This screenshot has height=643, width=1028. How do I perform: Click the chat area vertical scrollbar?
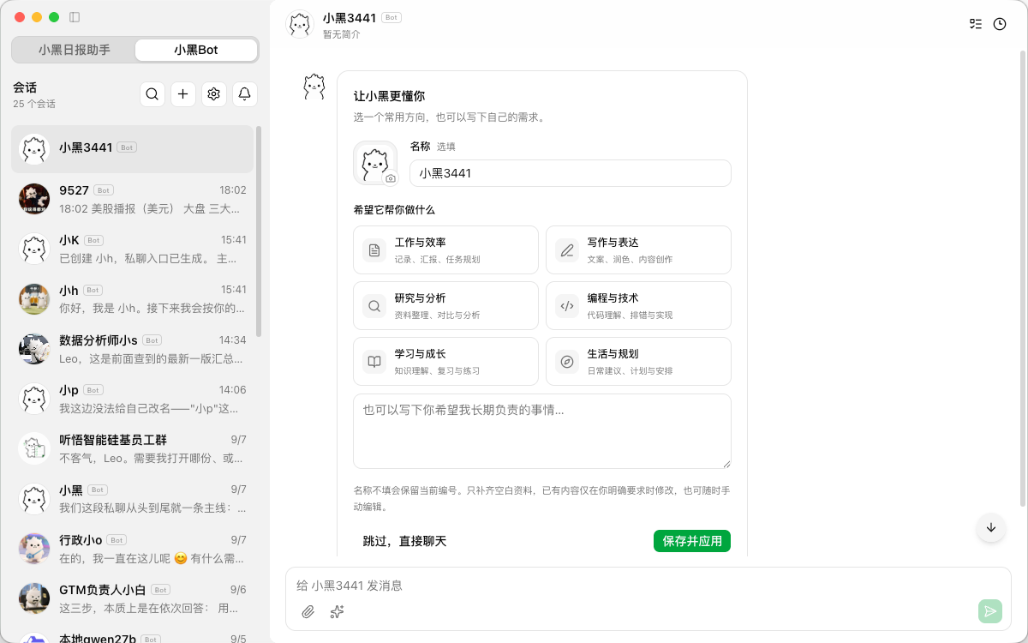coord(1022,277)
